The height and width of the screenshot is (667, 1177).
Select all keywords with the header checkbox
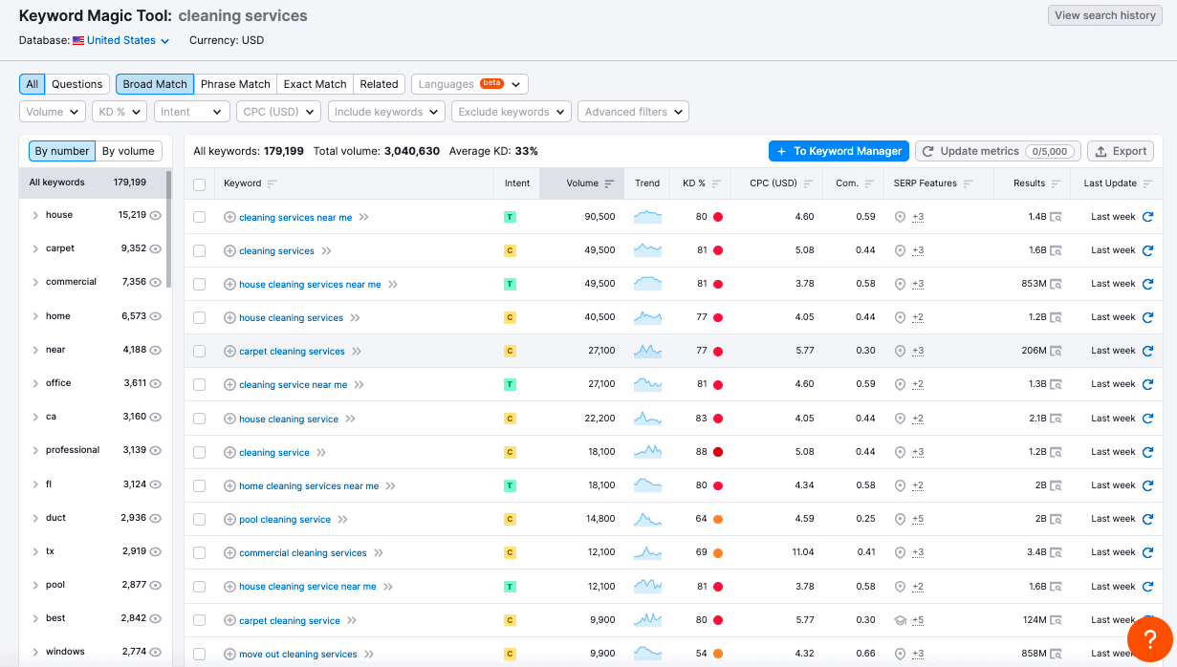(x=199, y=183)
